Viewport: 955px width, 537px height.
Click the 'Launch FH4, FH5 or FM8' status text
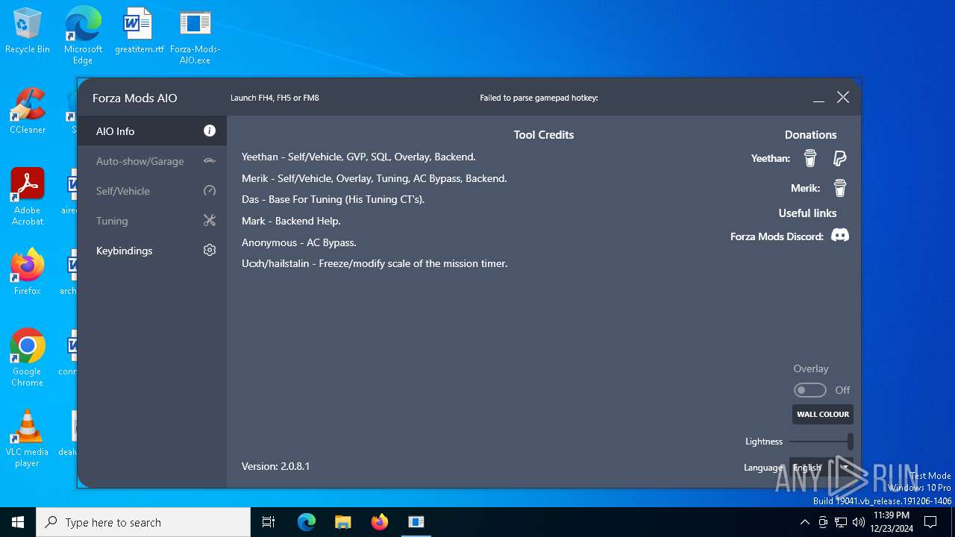click(x=275, y=98)
